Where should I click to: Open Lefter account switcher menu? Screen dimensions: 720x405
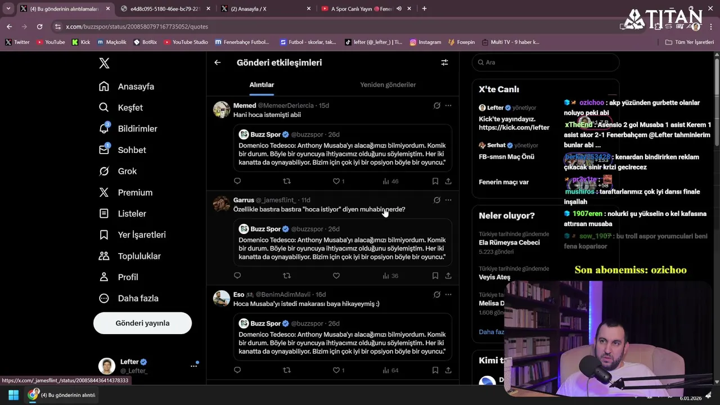149,366
